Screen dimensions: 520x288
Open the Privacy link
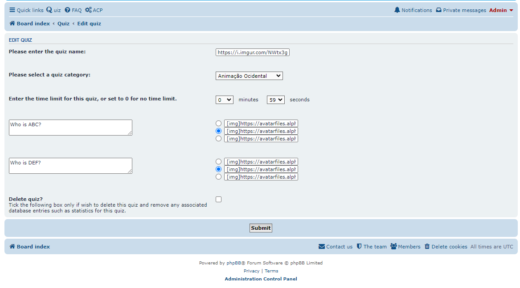pos(251,271)
